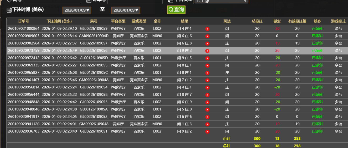Image resolution: width=348 pixels, height=148 pixels.
Task: Play replay for round GM09026109048
Action: (207, 124)
